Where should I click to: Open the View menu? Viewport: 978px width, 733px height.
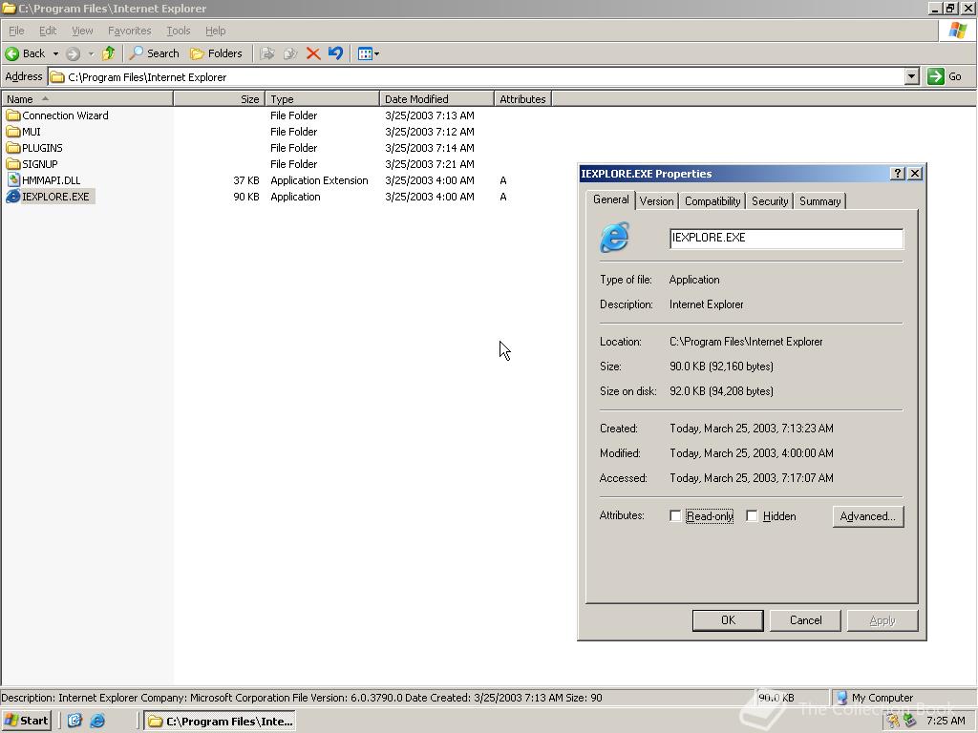82,31
